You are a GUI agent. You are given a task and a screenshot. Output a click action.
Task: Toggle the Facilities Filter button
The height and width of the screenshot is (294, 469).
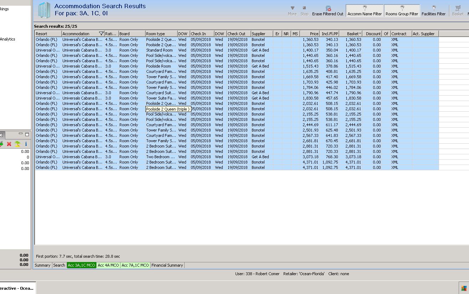coord(434,11)
